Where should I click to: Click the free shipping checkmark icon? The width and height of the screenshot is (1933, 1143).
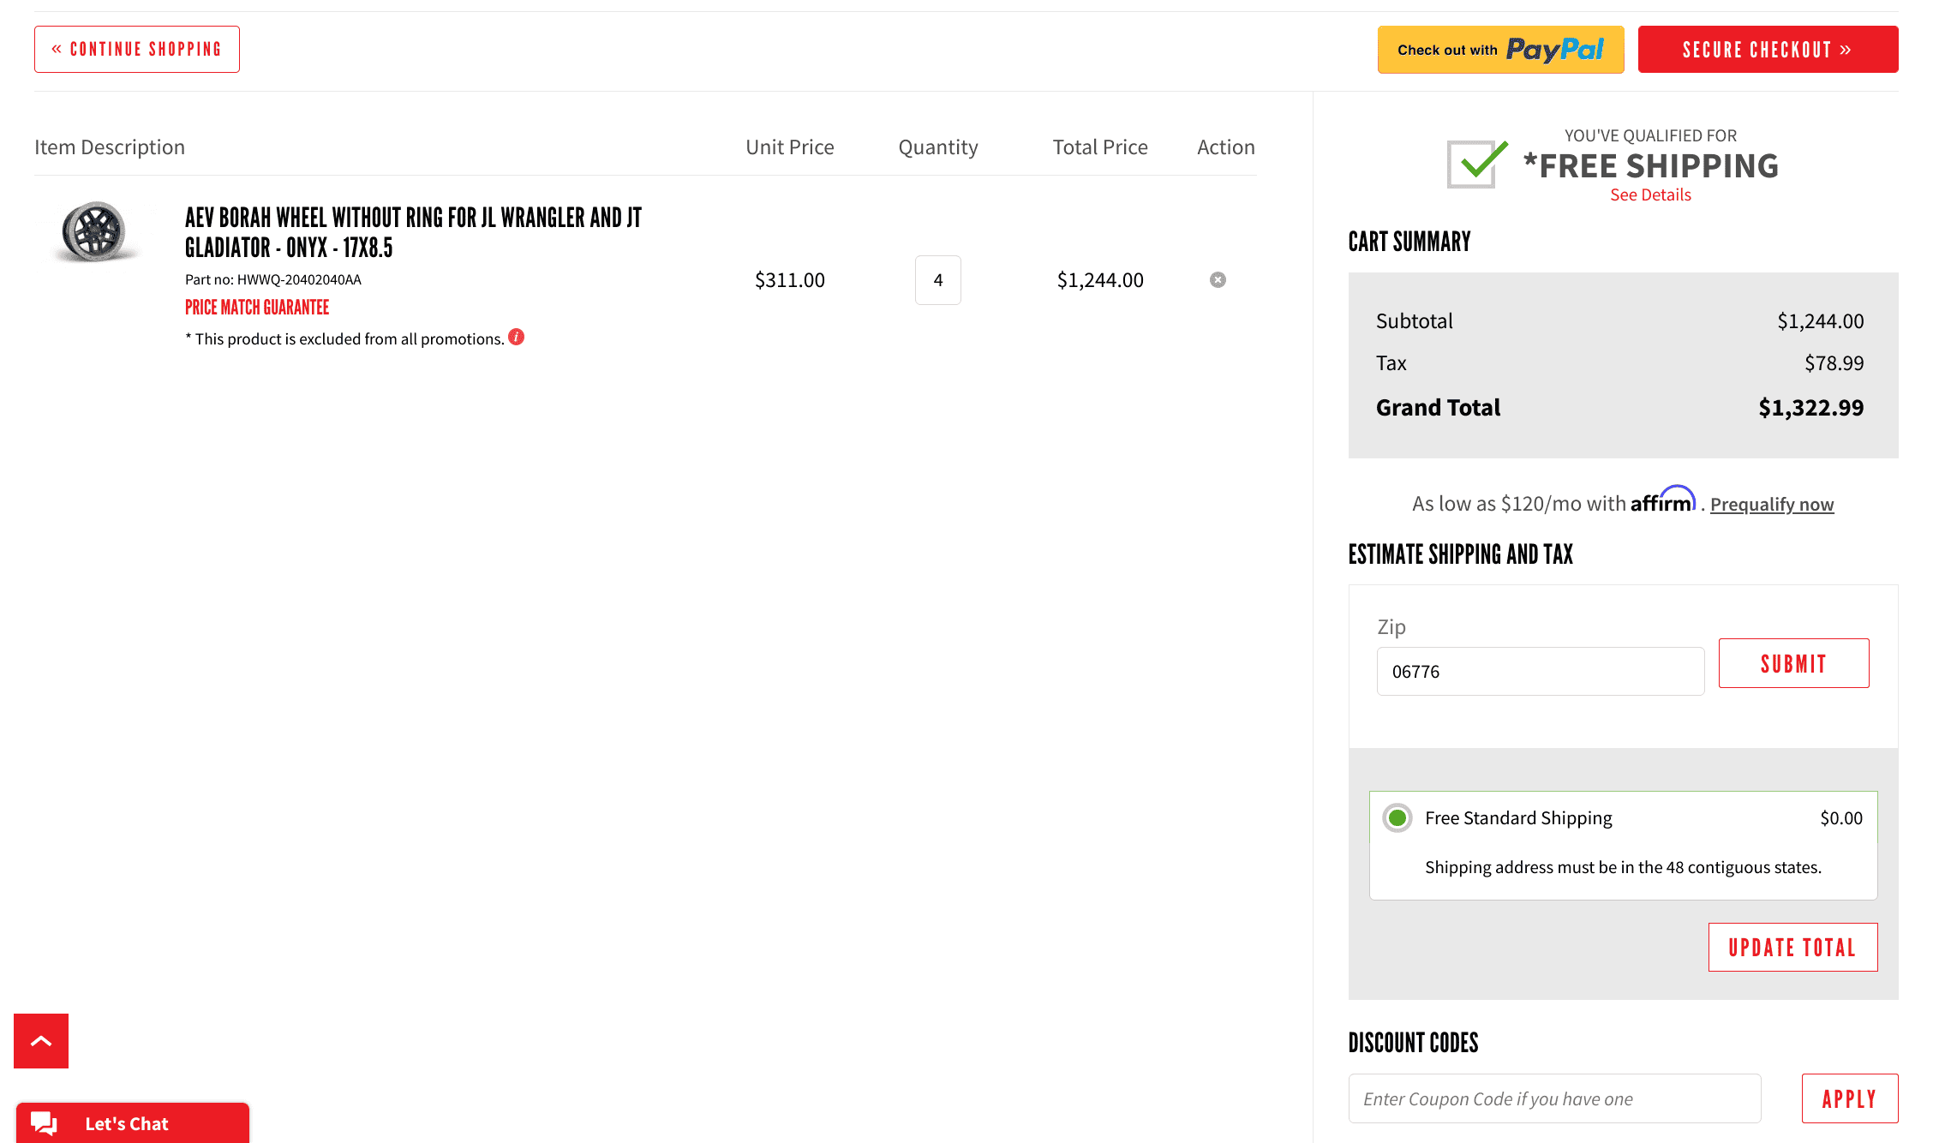[x=1475, y=164]
